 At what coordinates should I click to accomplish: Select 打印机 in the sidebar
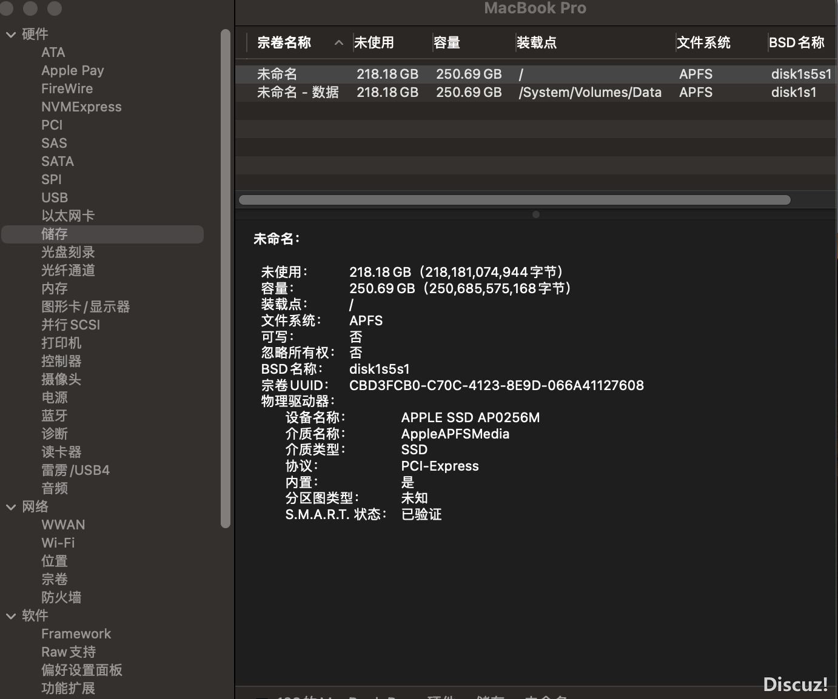point(61,343)
